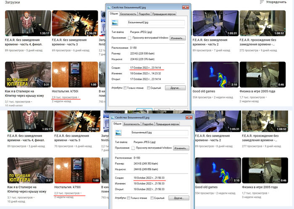Click Создан date 18 October 2022 21:56:33
The height and width of the screenshot is (209, 294).
pos(149,178)
